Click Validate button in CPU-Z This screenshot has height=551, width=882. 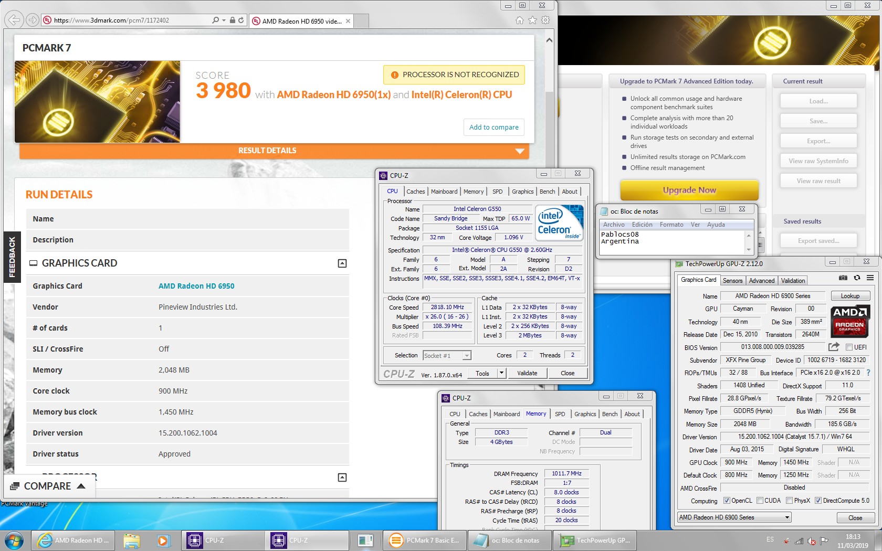pyautogui.click(x=527, y=373)
